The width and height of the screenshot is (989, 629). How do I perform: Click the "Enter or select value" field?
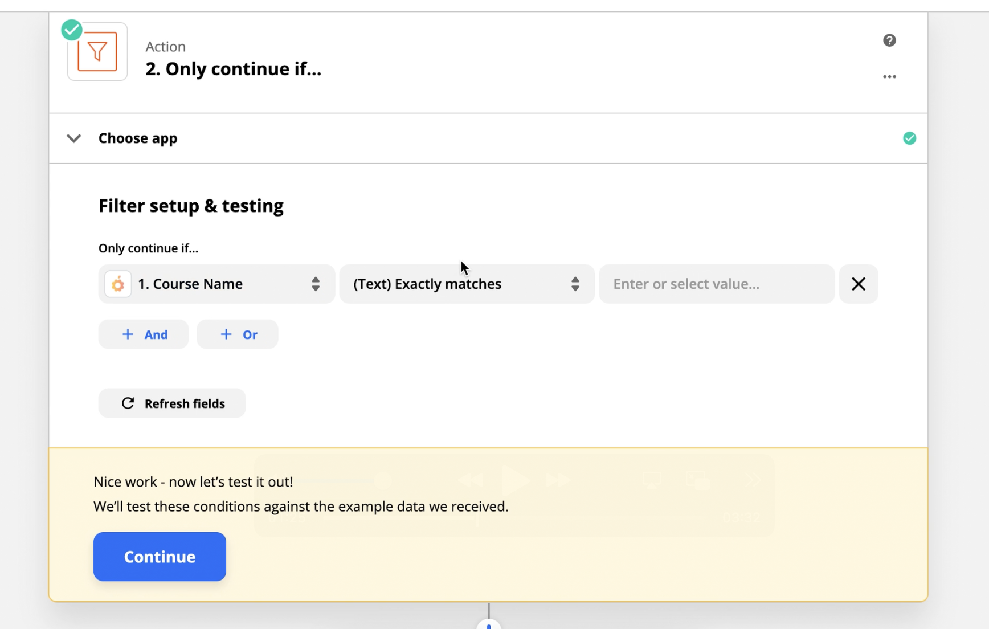tap(716, 284)
